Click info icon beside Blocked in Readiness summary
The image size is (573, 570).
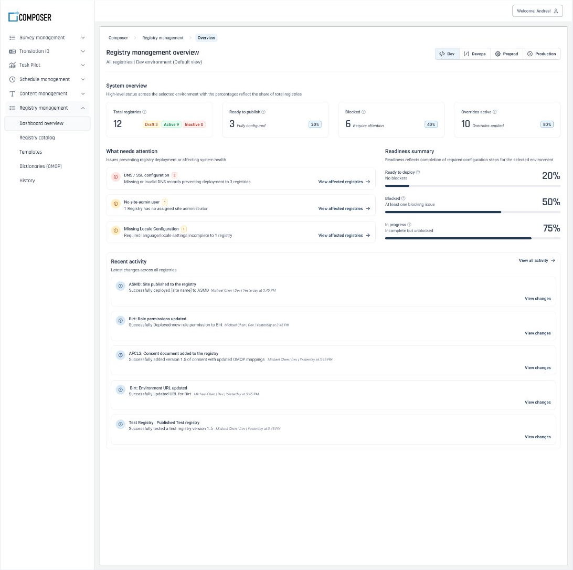pos(404,198)
